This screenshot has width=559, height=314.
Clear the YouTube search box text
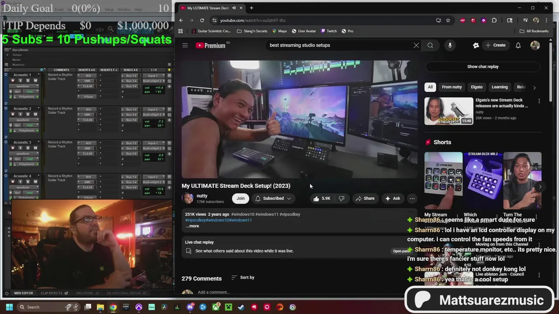[x=416, y=45]
